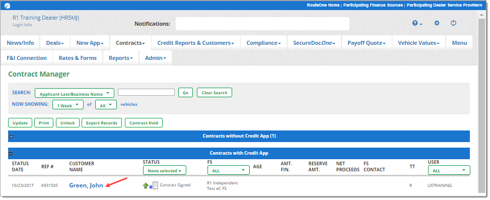
Task: Open the Payoff Quote menu
Action: pos(367,43)
